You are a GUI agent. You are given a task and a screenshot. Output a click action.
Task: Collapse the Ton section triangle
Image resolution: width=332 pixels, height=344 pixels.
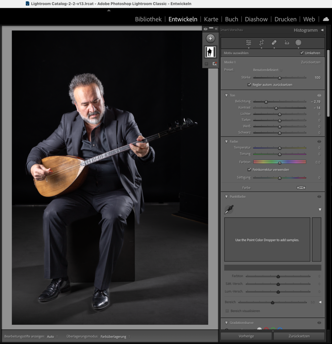[226, 95]
